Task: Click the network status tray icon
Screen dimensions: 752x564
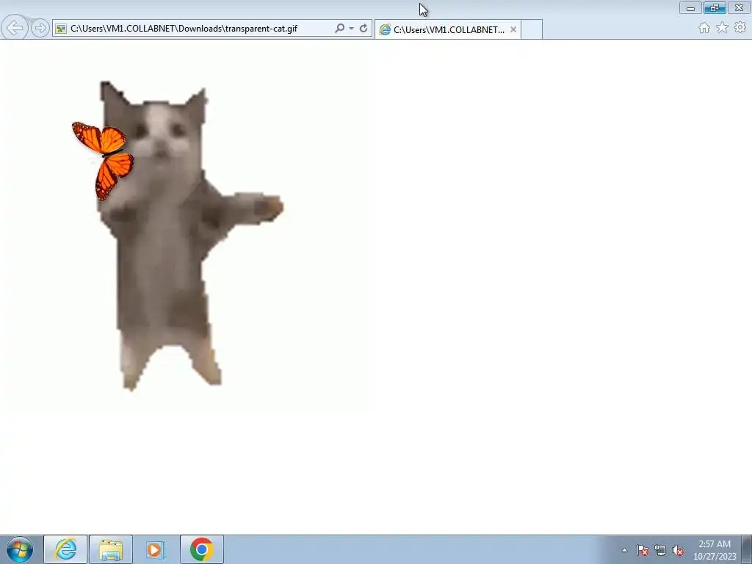Action: point(660,550)
